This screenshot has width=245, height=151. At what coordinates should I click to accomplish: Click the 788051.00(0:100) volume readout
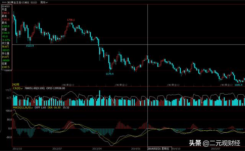[34, 89]
